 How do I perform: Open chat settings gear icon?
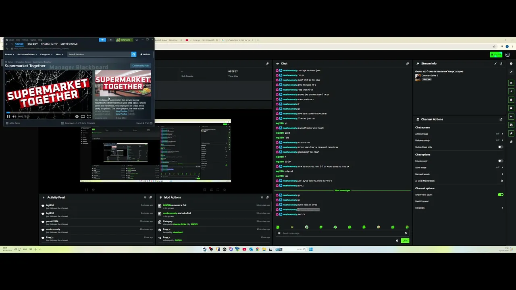(x=397, y=241)
